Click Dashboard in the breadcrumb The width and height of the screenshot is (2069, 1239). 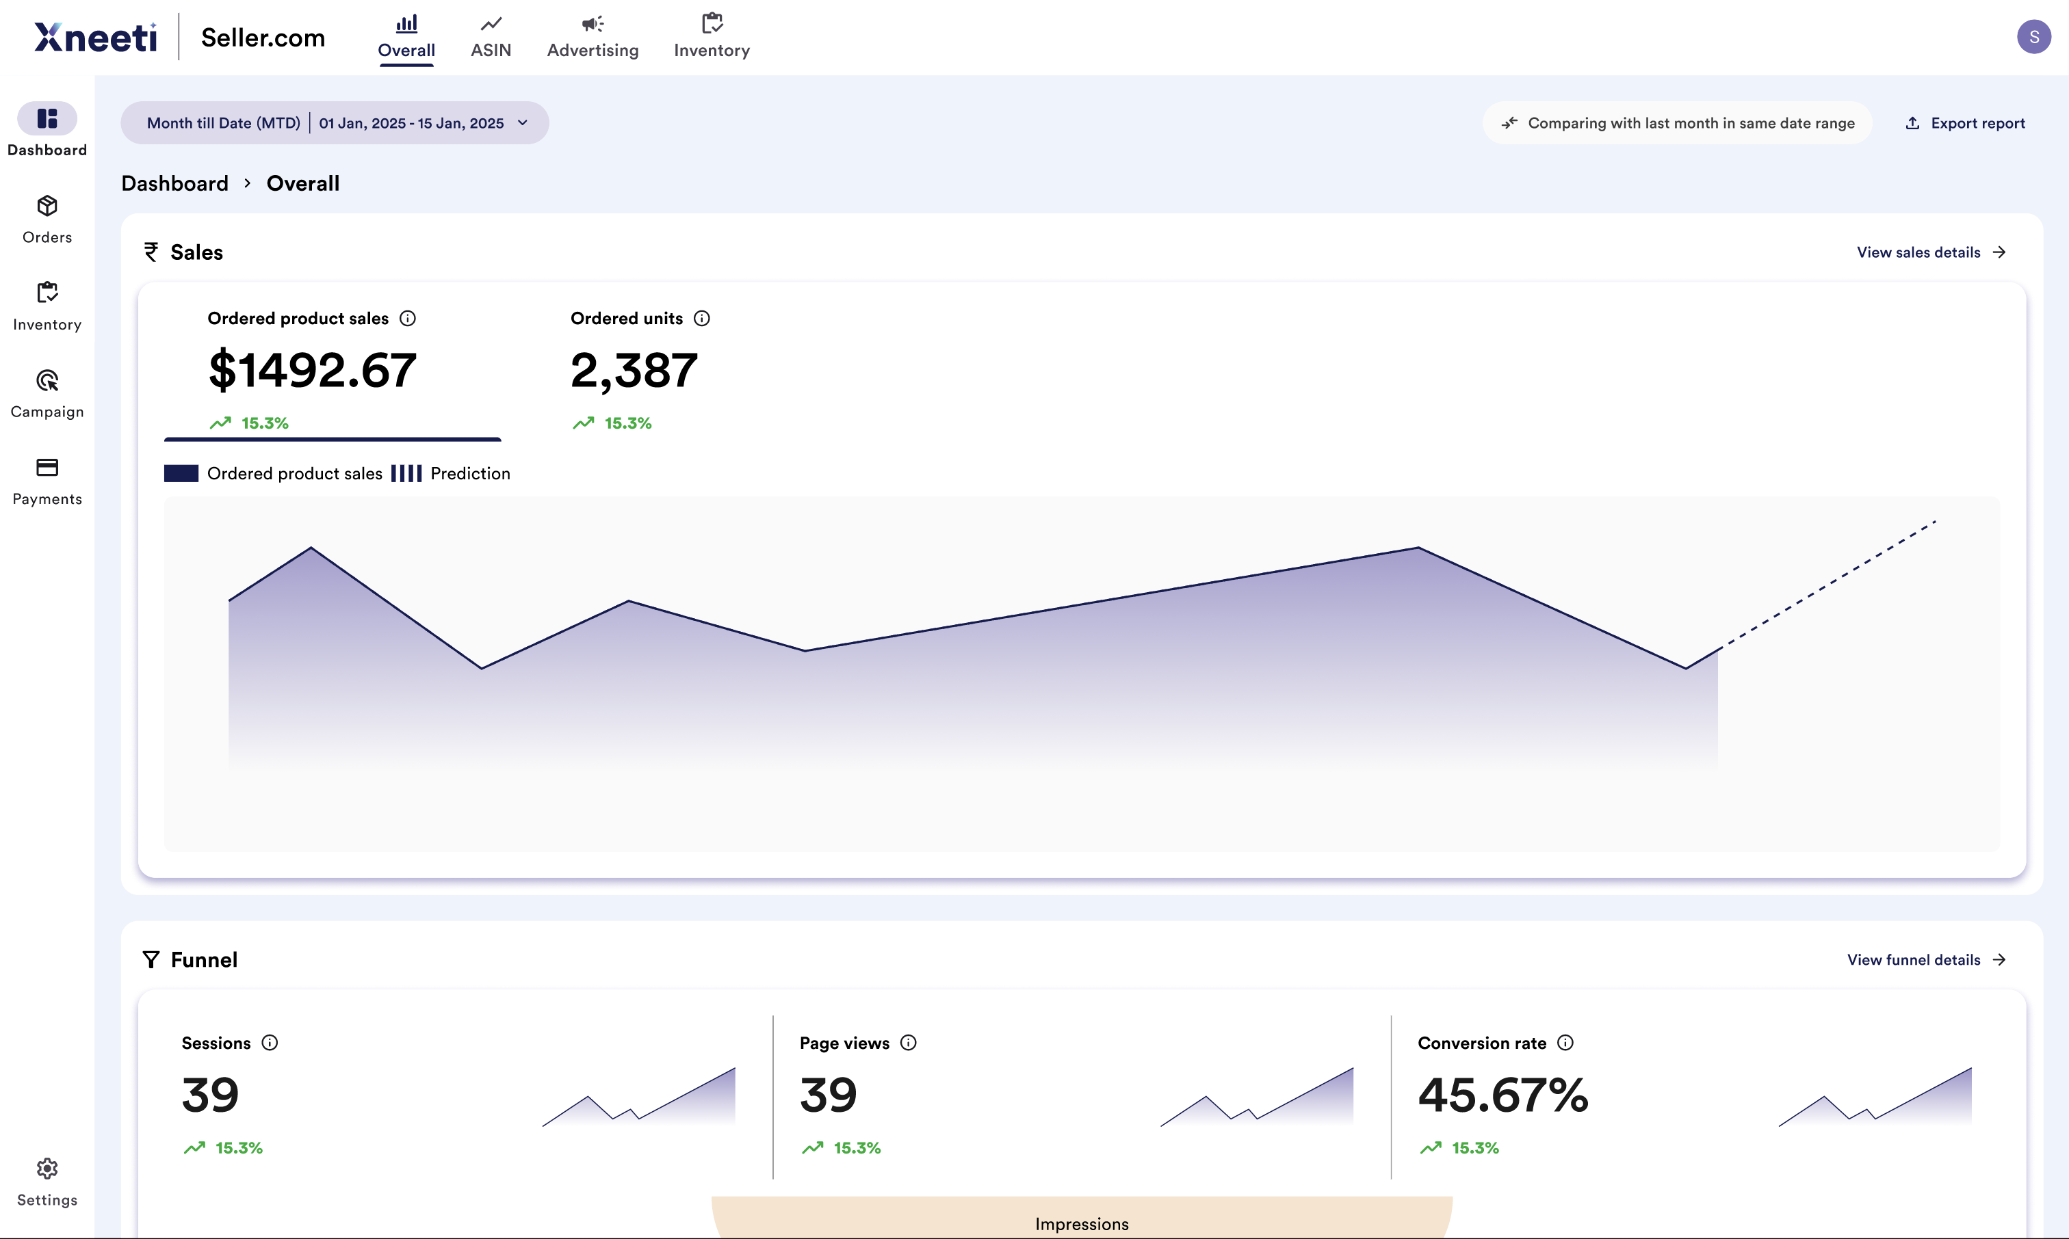tap(174, 184)
